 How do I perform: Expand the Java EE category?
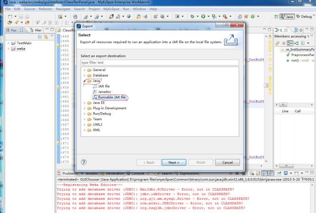click(85, 103)
